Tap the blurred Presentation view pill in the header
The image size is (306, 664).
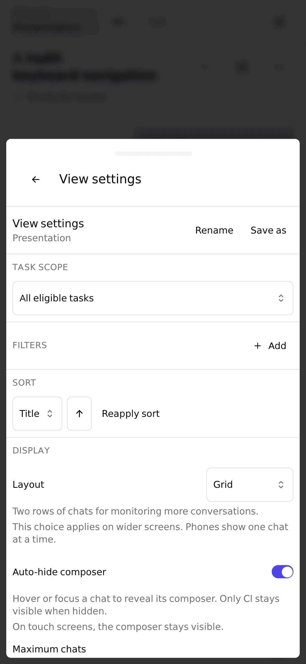tap(54, 22)
